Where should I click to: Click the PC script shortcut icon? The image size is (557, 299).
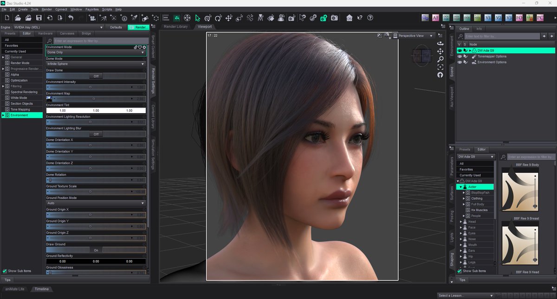click(540, 18)
